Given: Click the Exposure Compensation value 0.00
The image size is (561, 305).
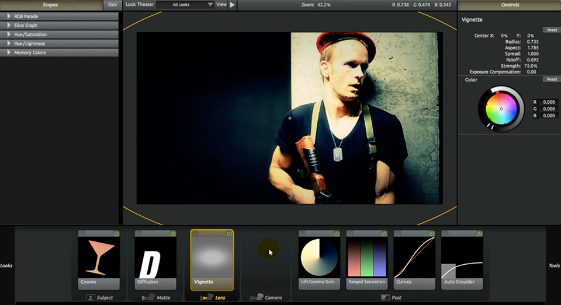Looking at the screenshot, I should click(531, 72).
